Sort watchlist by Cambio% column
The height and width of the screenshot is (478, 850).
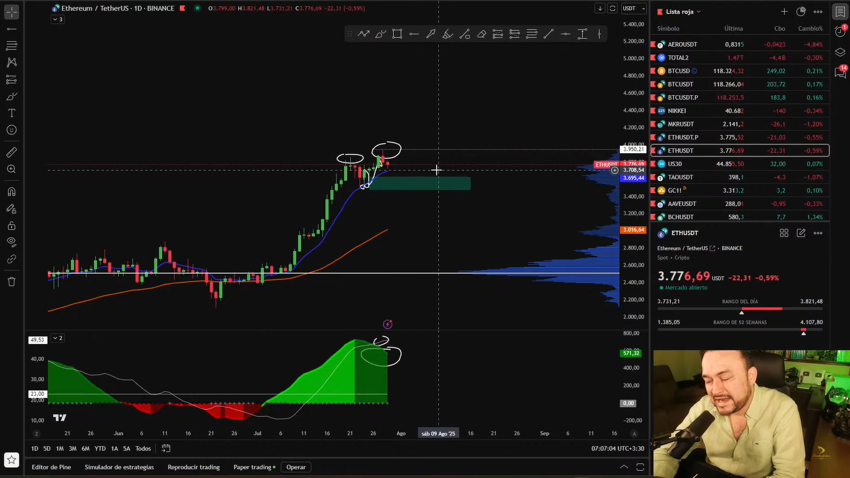point(810,29)
